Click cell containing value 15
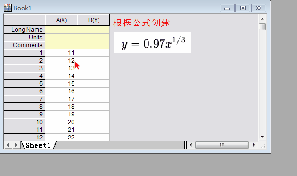The image size is (297, 176). click(x=61, y=84)
